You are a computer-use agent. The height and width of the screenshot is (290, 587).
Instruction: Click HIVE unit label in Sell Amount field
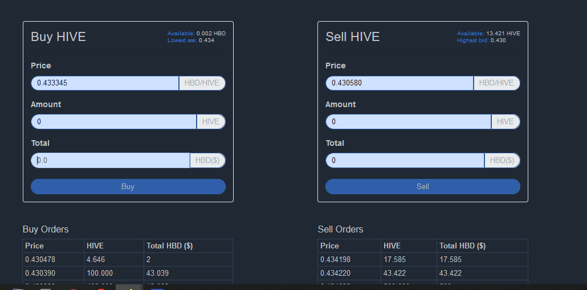506,121
